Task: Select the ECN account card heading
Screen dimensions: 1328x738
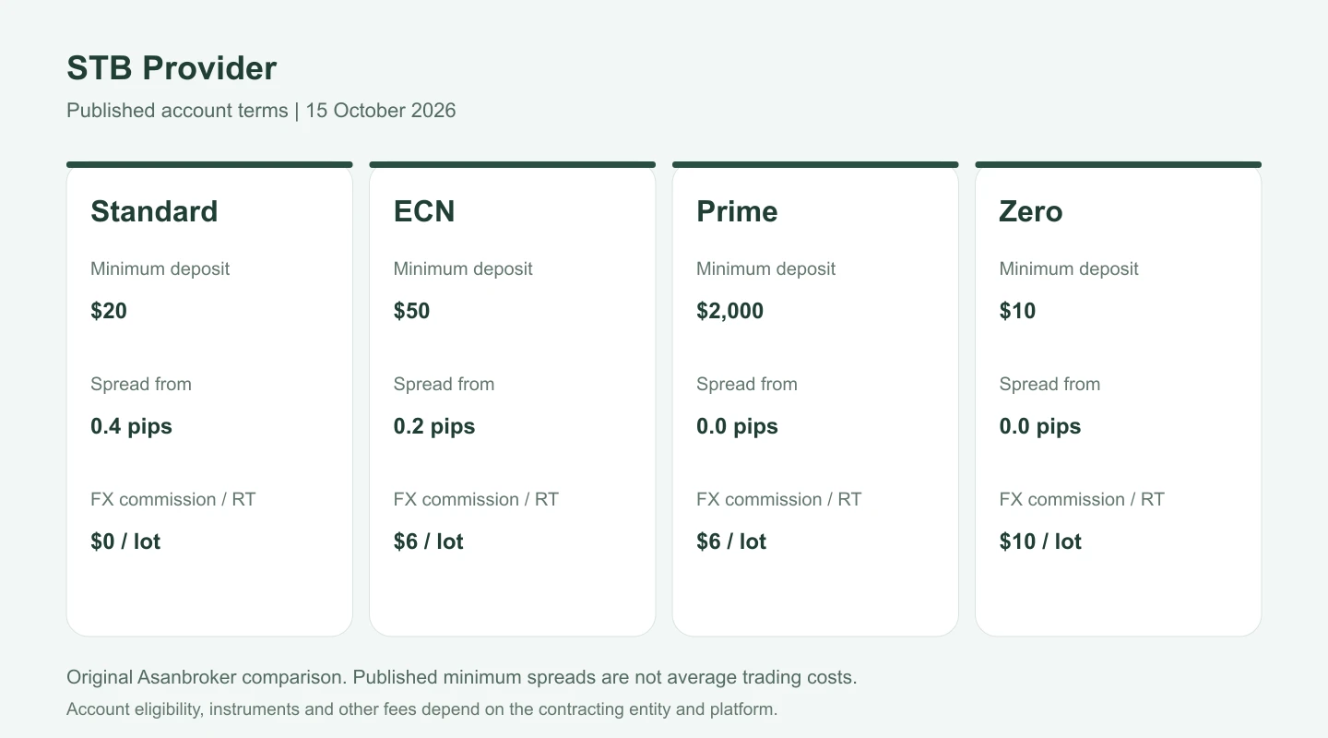Action: 424,211
